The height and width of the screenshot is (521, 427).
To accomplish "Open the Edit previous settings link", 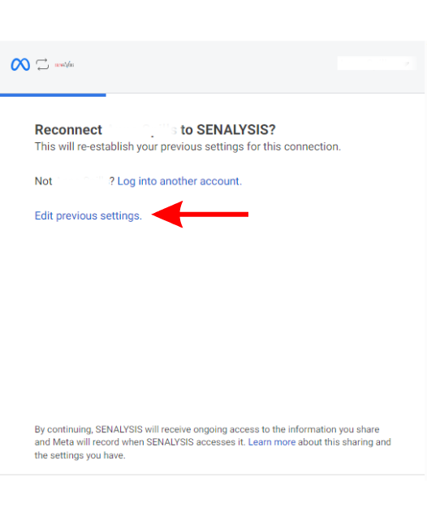I will [88, 215].
